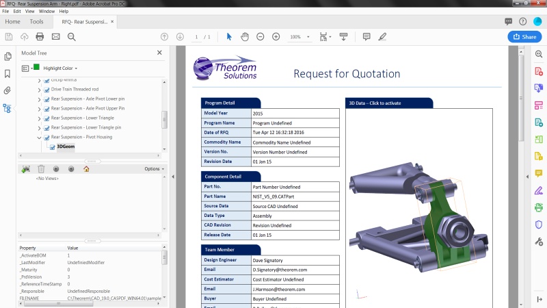Collapse Rear Suspension - Pivot Housing node

[x=39, y=138]
